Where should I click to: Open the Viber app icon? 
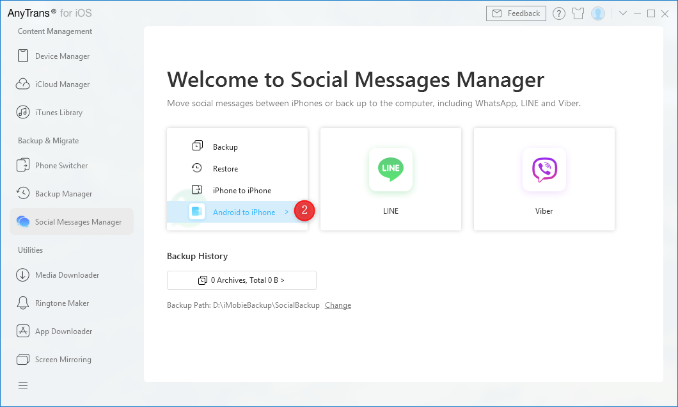(x=544, y=169)
